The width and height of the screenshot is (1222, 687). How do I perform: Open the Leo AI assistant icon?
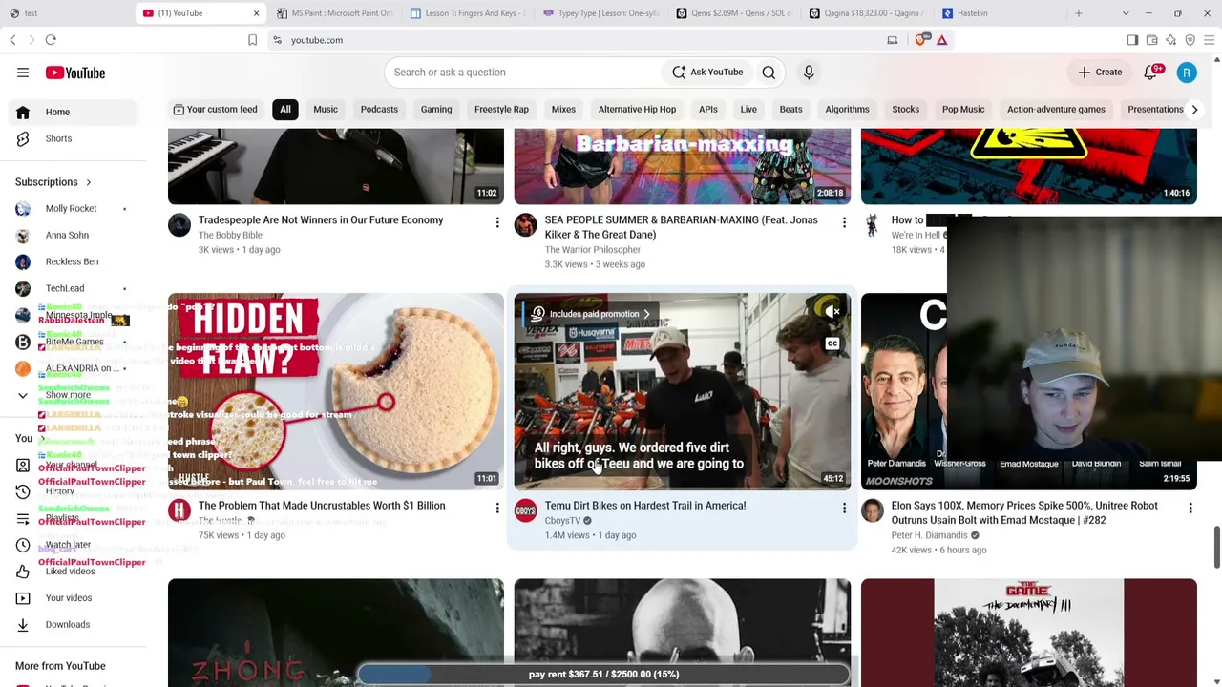1170,40
